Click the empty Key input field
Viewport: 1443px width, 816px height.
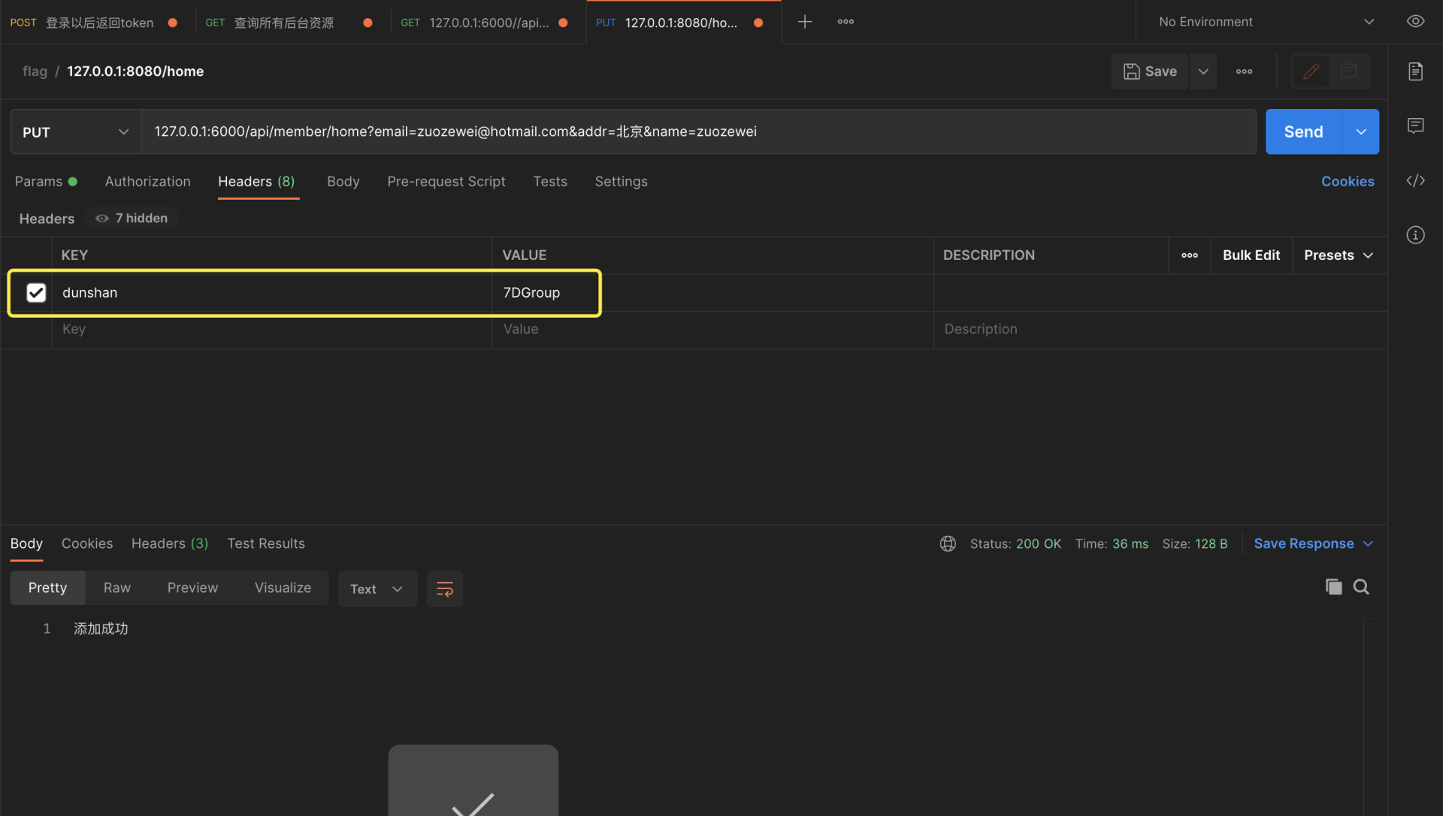272,329
